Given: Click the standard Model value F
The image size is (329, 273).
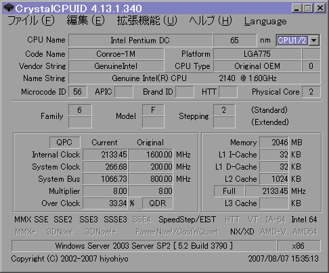Looking at the screenshot, I should pos(153,110).
